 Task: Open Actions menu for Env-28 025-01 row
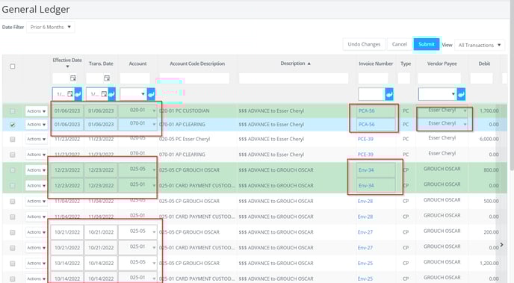36,217
